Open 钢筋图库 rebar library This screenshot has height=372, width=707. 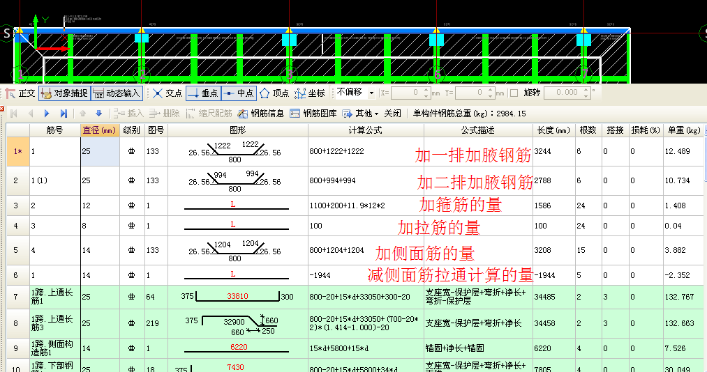click(313, 114)
